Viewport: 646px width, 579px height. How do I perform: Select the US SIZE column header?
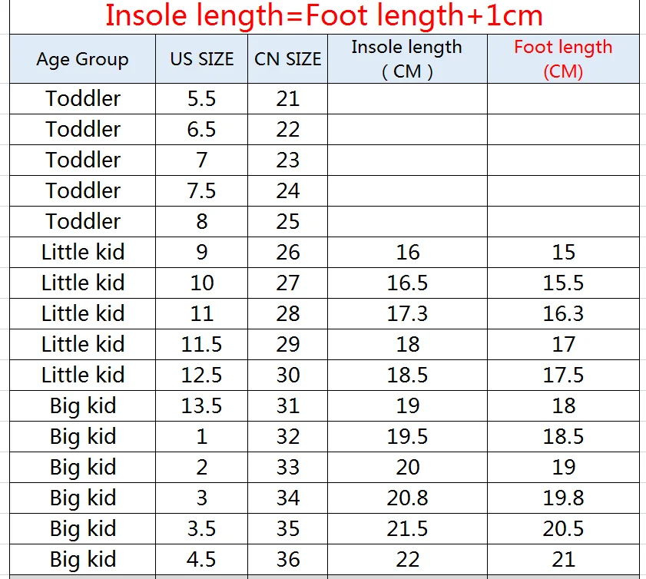[x=201, y=59]
